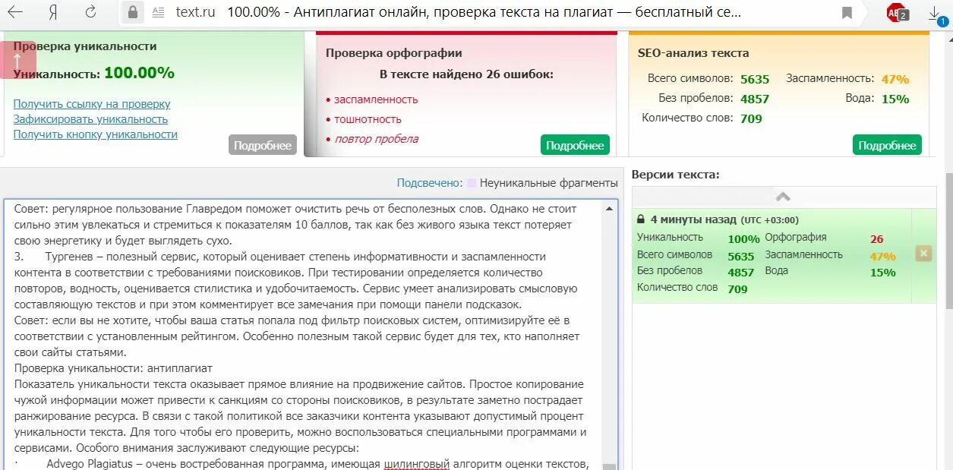Collapse versions list with the up chevron

click(784, 197)
